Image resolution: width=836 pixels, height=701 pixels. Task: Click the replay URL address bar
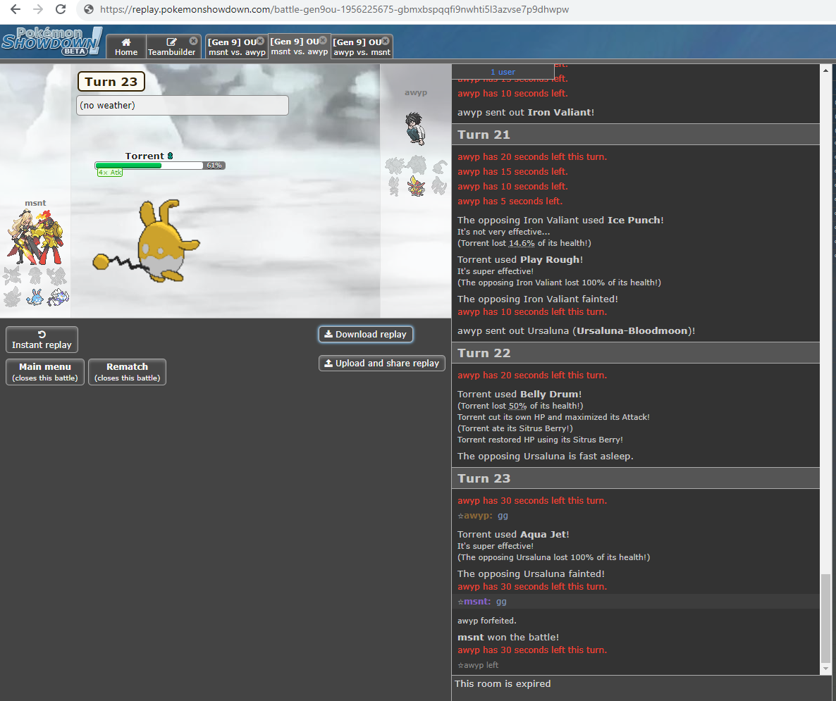coord(334,9)
